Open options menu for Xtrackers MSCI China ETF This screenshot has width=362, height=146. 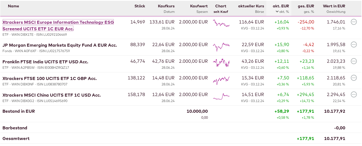click(354, 94)
